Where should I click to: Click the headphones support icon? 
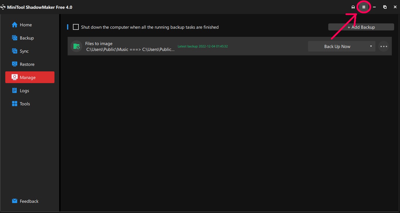[x=353, y=7]
